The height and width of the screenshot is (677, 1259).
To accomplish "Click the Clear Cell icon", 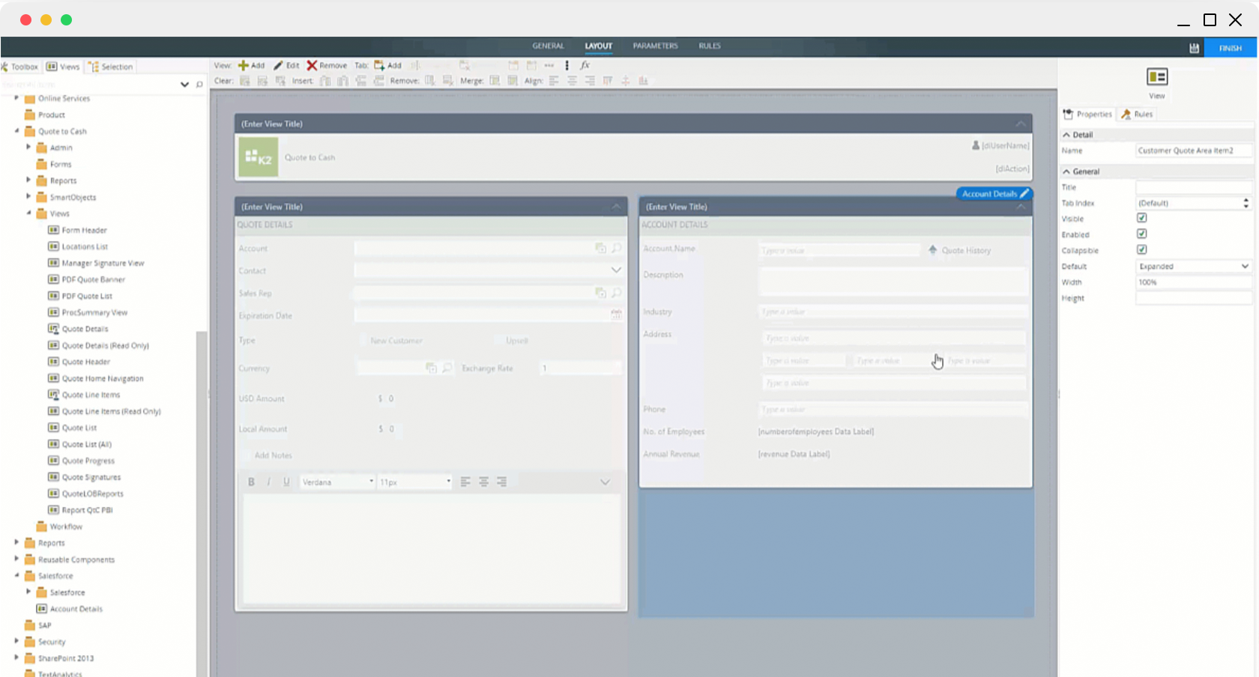I will point(244,81).
